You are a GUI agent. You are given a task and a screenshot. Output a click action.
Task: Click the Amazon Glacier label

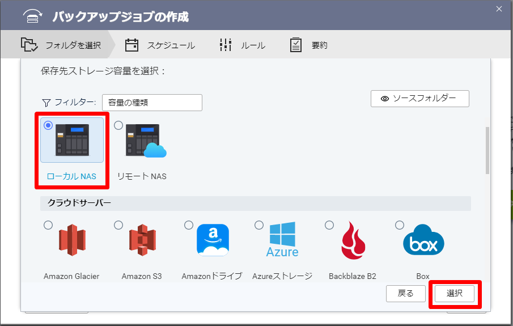71,276
